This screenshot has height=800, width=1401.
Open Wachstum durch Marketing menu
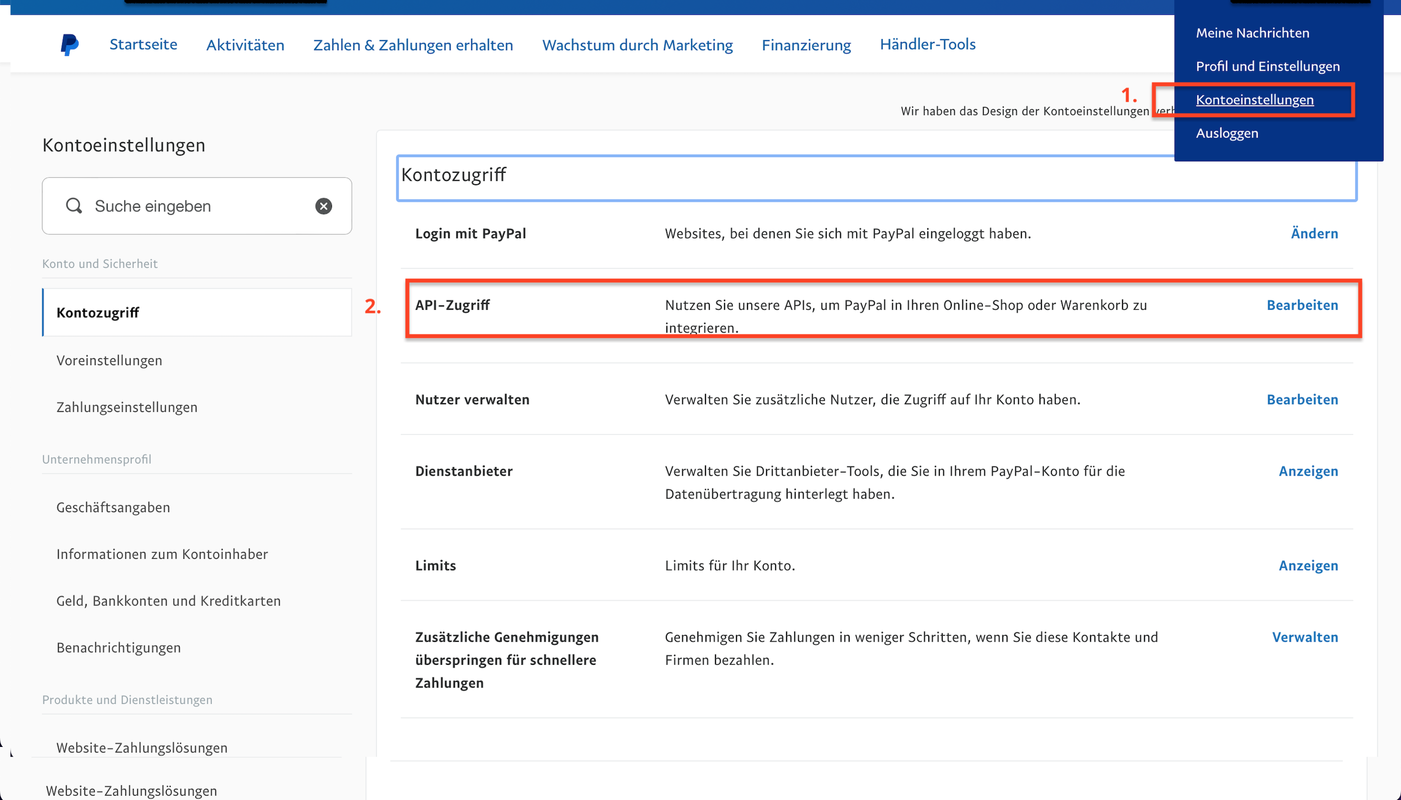637,45
